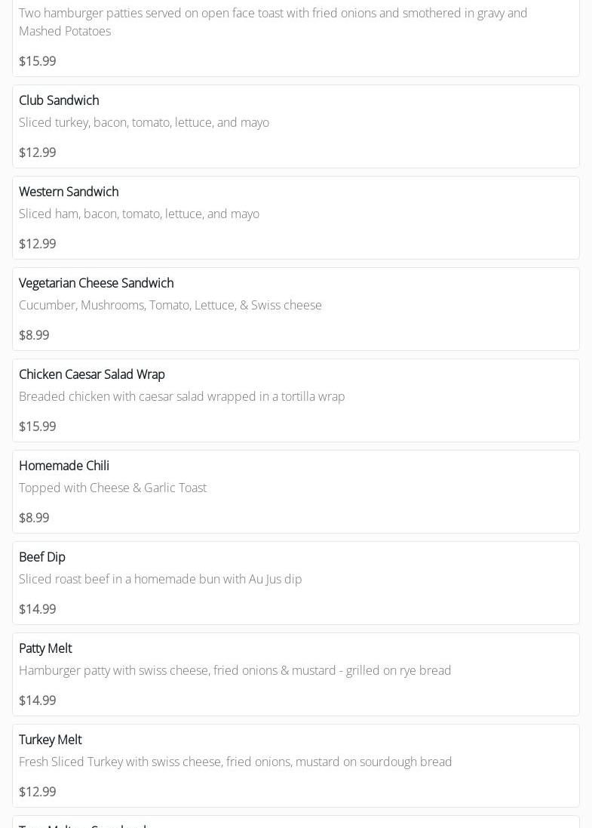Viewport: 592px width, 828px height.
Task: Open the Turkey Melt item
Action: click(50, 740)
